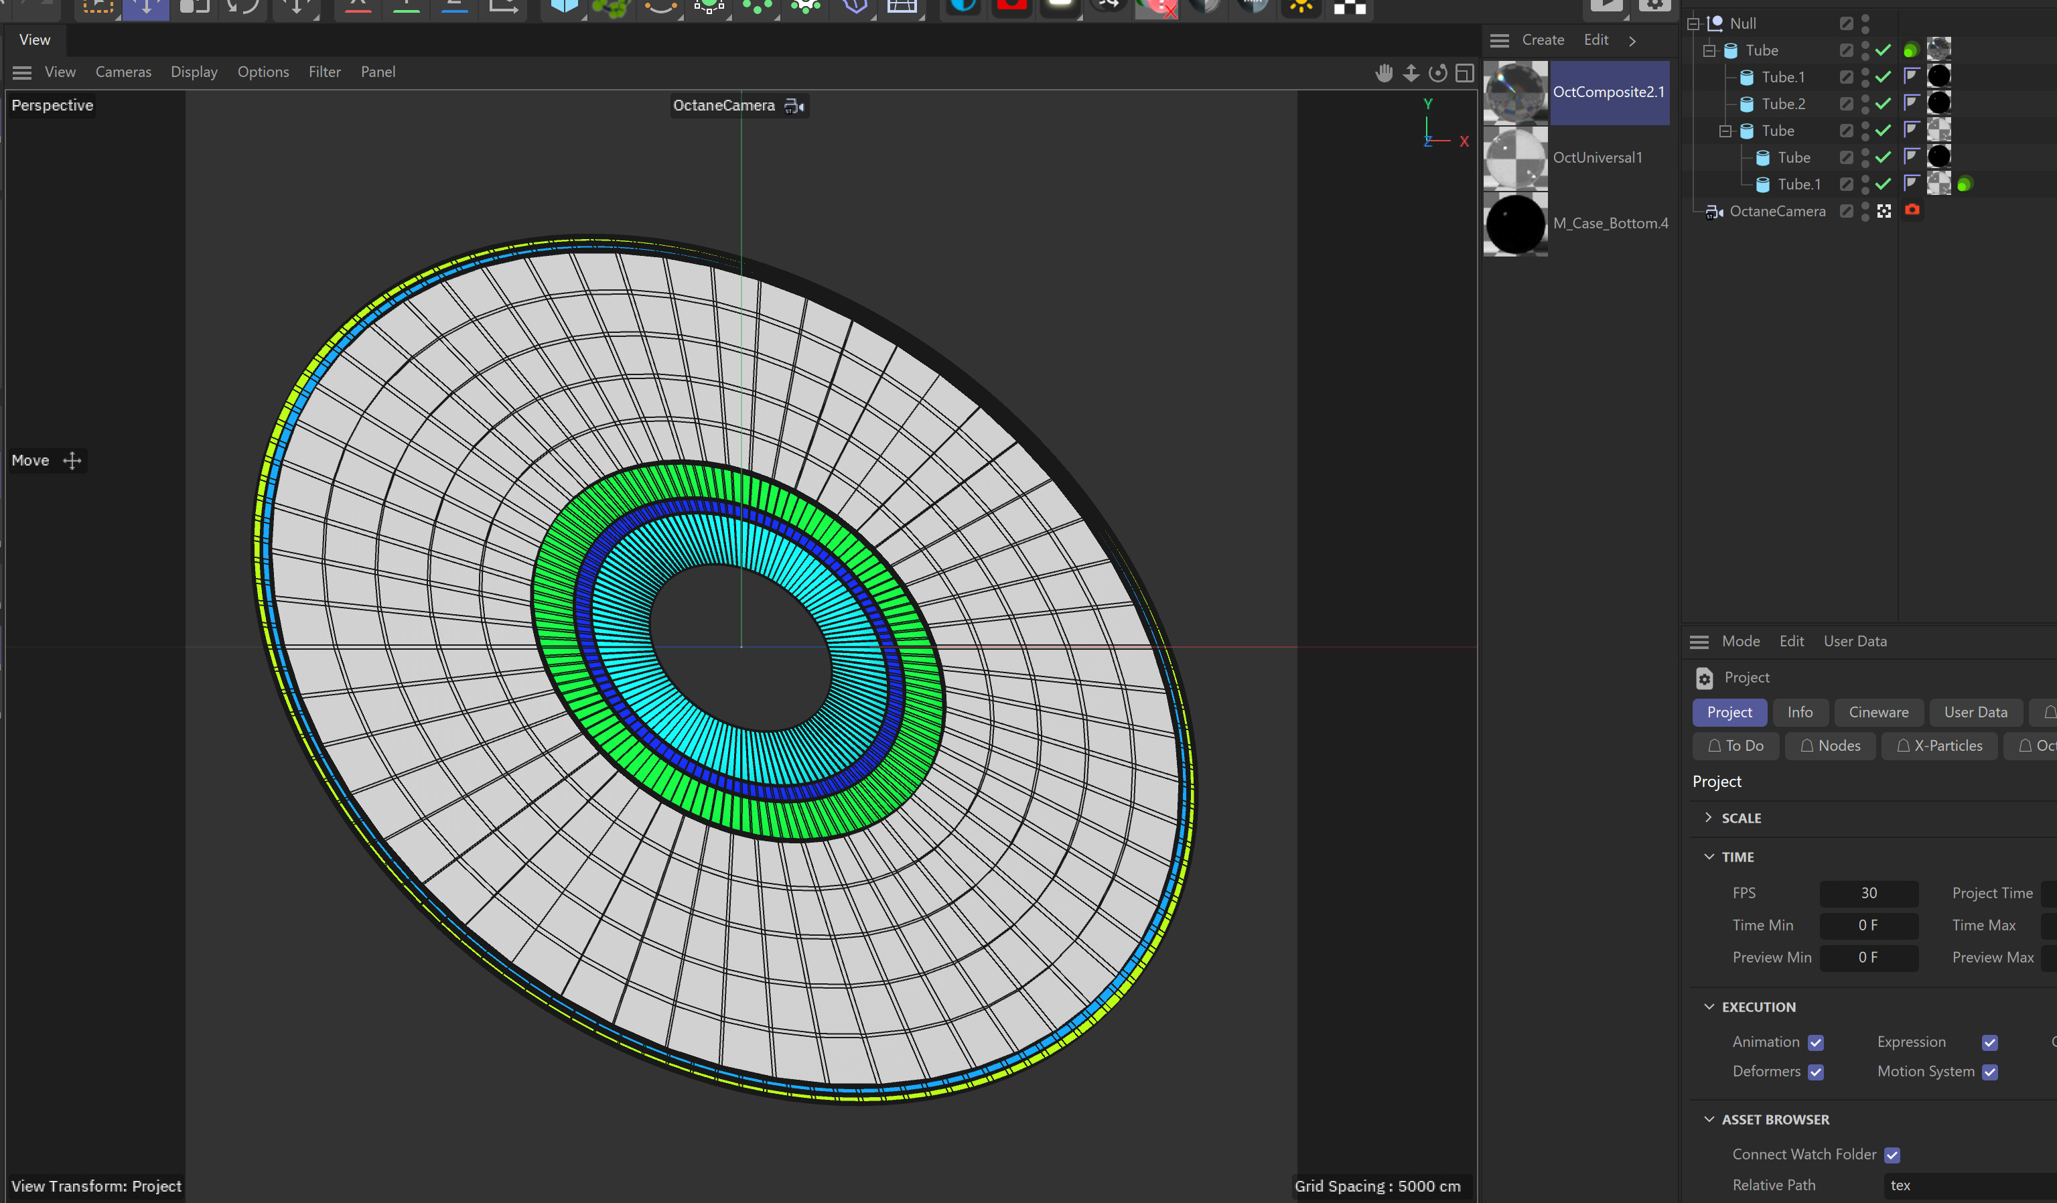
Task: Collapse the EXECUTION section
Action: point(1709,1006)
